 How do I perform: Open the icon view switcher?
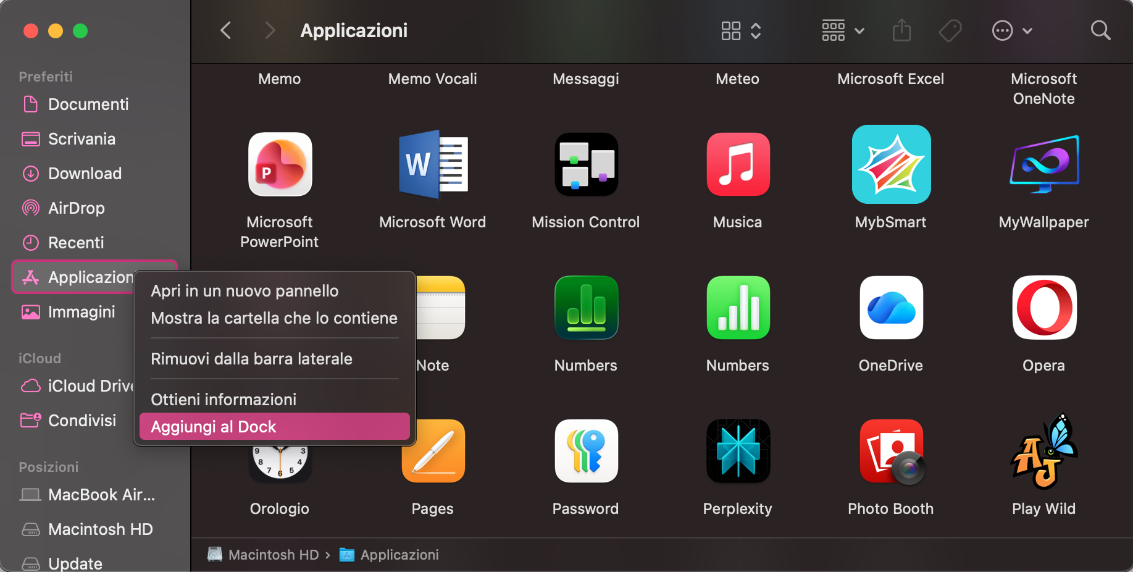[741, 30]
